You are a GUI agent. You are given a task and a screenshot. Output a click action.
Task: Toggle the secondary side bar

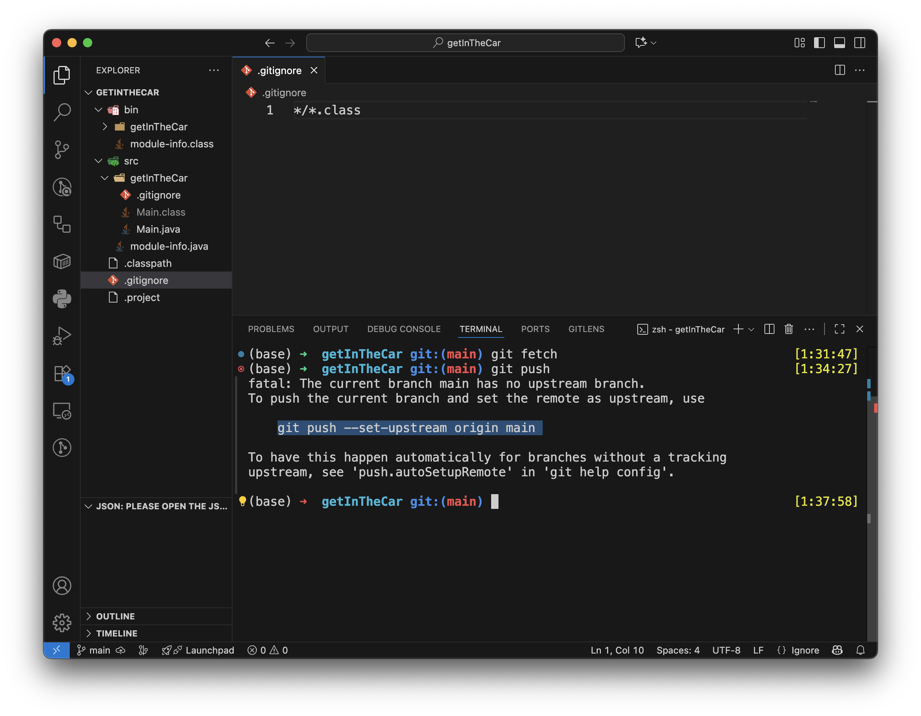(859, 43)
